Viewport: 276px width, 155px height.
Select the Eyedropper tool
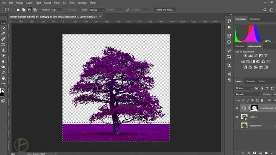point(3,34)
